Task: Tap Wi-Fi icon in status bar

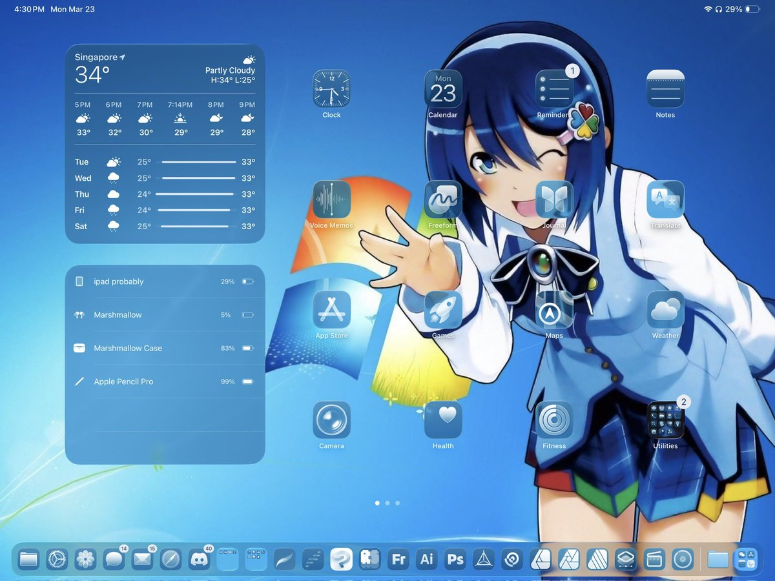Action: click(x=708, y=10)
